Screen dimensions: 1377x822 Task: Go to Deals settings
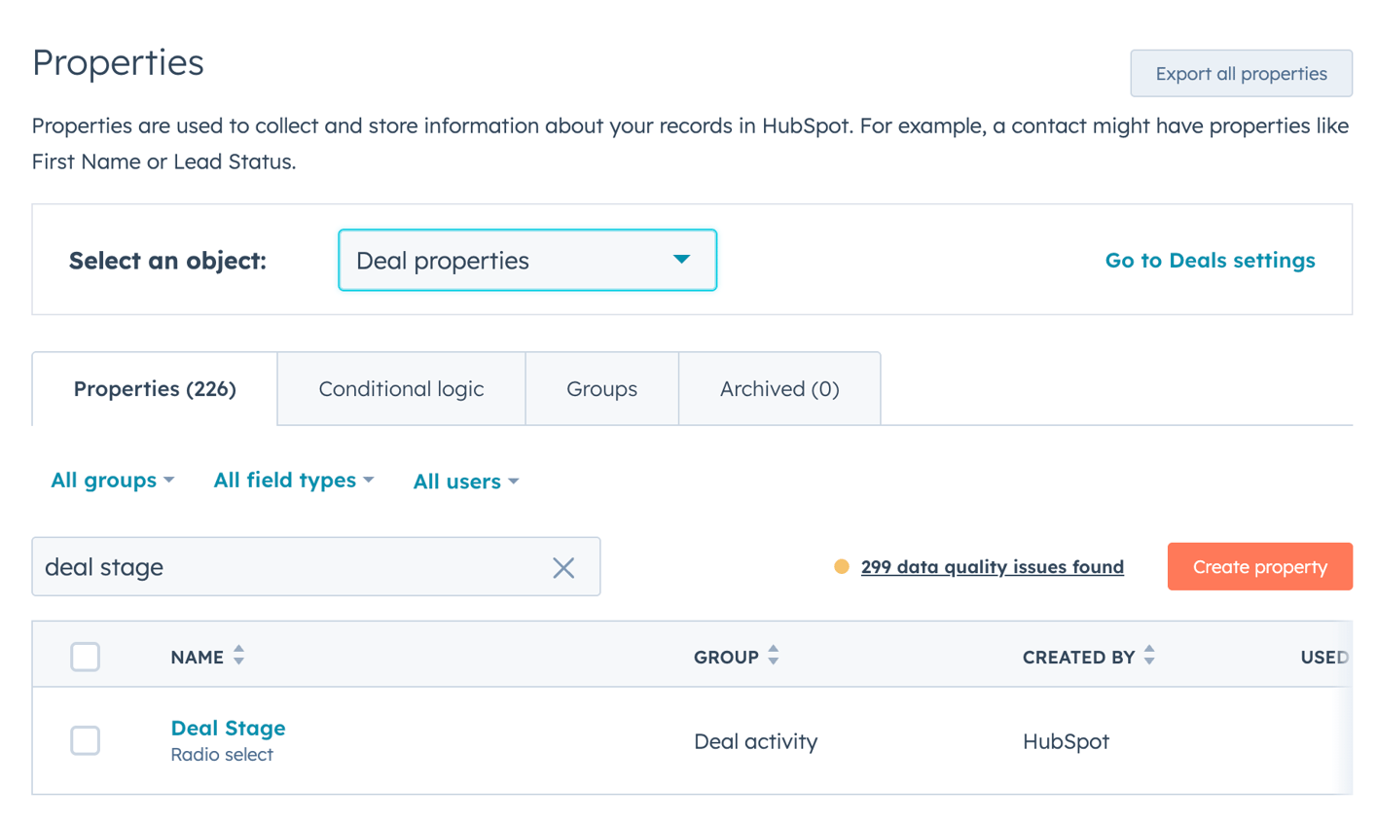click(x=1210, y=260)
